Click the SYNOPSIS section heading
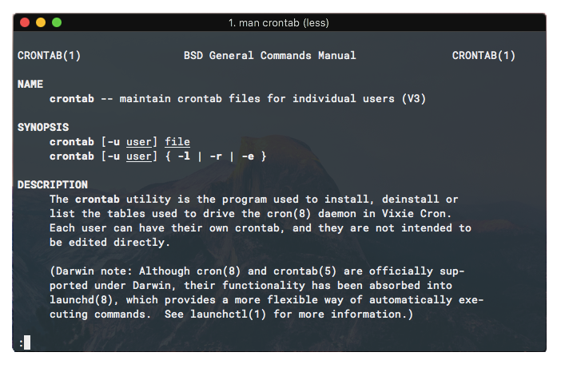 43,127
